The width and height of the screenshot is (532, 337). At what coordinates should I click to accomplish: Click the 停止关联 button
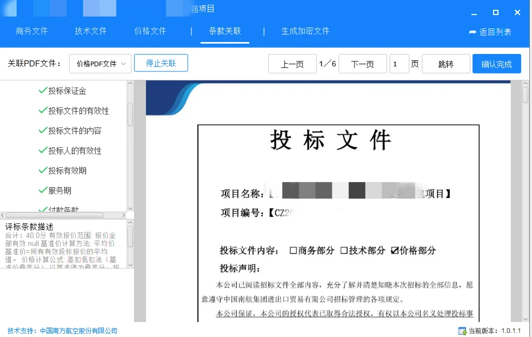[161, 63]
